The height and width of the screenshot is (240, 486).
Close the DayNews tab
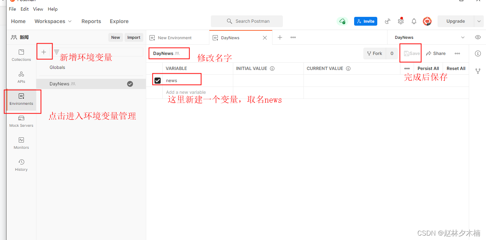(265, 38)
